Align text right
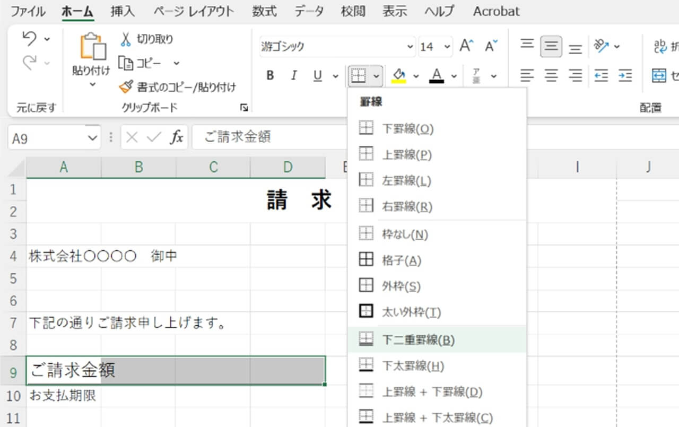 (575, 76)
